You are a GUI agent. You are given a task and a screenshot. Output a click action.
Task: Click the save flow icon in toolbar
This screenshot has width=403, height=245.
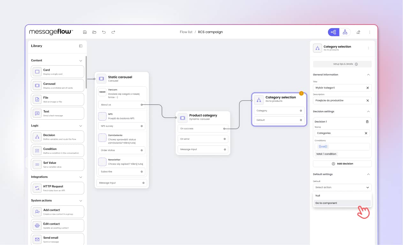click(85, 32)
